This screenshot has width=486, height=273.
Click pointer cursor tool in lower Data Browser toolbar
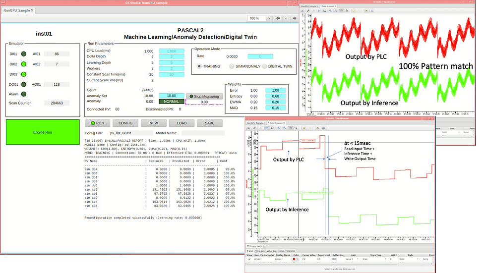[x=297, y=128]
